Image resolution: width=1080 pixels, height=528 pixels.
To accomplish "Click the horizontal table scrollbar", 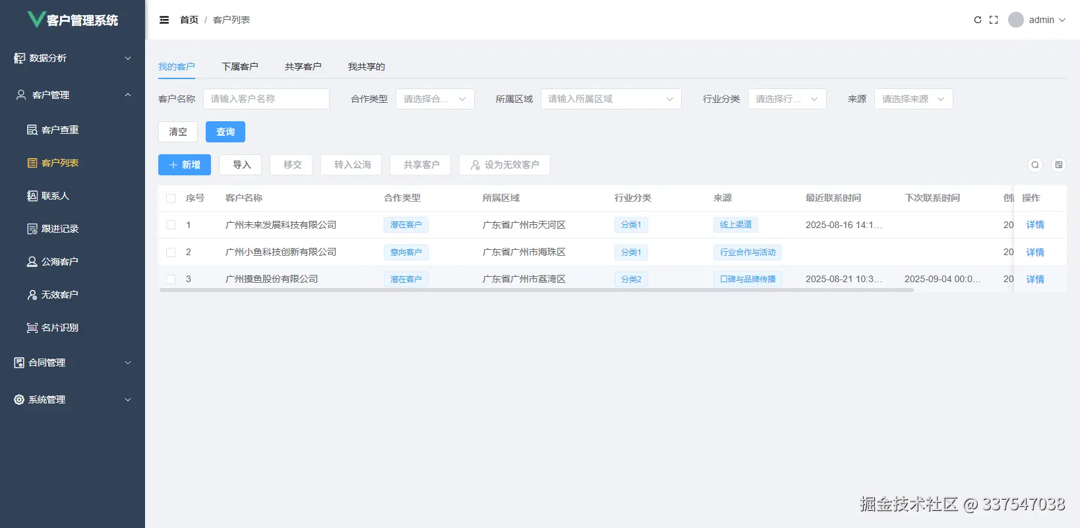I will coord(537,290).
